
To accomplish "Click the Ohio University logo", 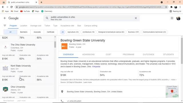I will click(5, 89).
